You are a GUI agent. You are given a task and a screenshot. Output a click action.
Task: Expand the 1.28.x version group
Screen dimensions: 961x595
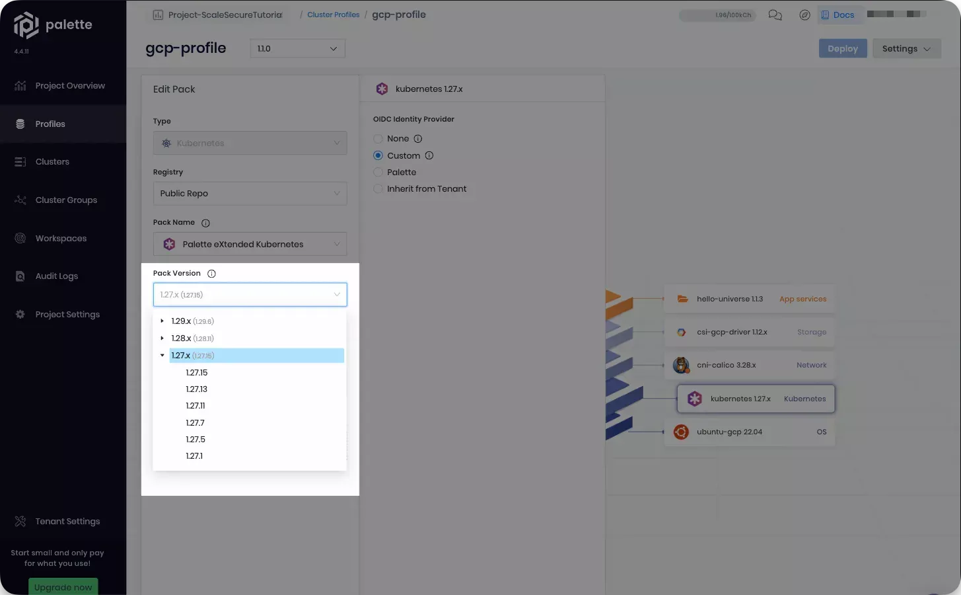[x=162, y=338]
